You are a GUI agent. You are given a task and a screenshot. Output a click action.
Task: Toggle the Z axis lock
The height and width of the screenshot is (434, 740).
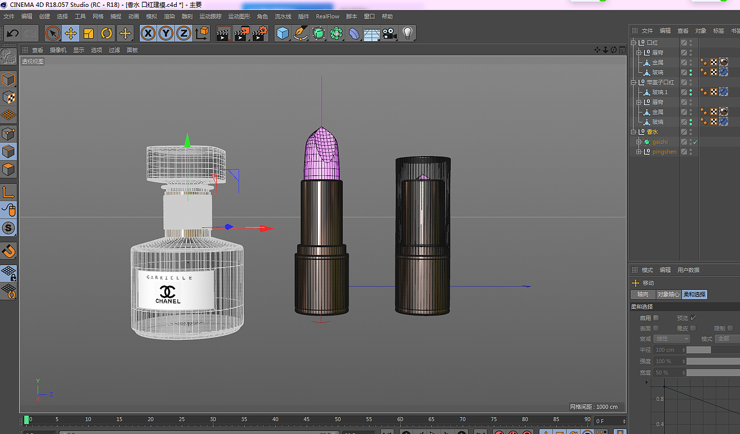click(x=184, y=34)
